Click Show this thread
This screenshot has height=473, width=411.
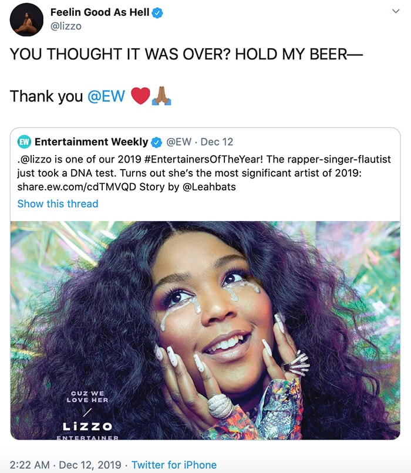click(58, 204)
